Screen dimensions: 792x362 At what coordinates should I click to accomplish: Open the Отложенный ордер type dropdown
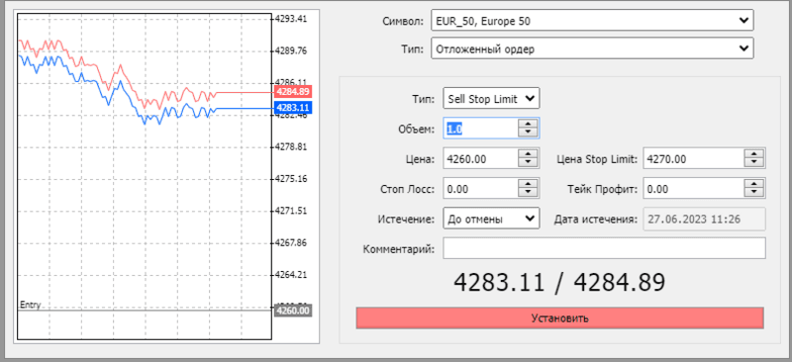point(592,48)
